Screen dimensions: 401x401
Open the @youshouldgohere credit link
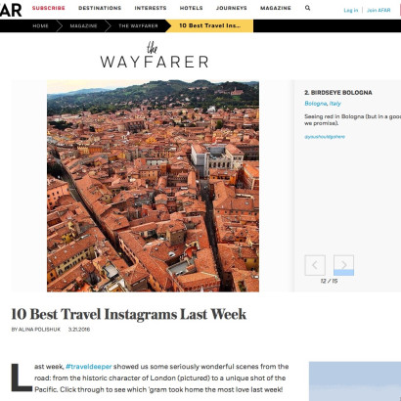coord(325,137)
